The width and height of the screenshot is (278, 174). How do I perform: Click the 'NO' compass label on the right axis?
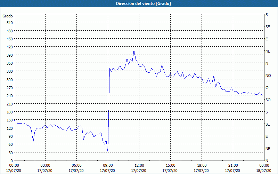pos(268,76)
